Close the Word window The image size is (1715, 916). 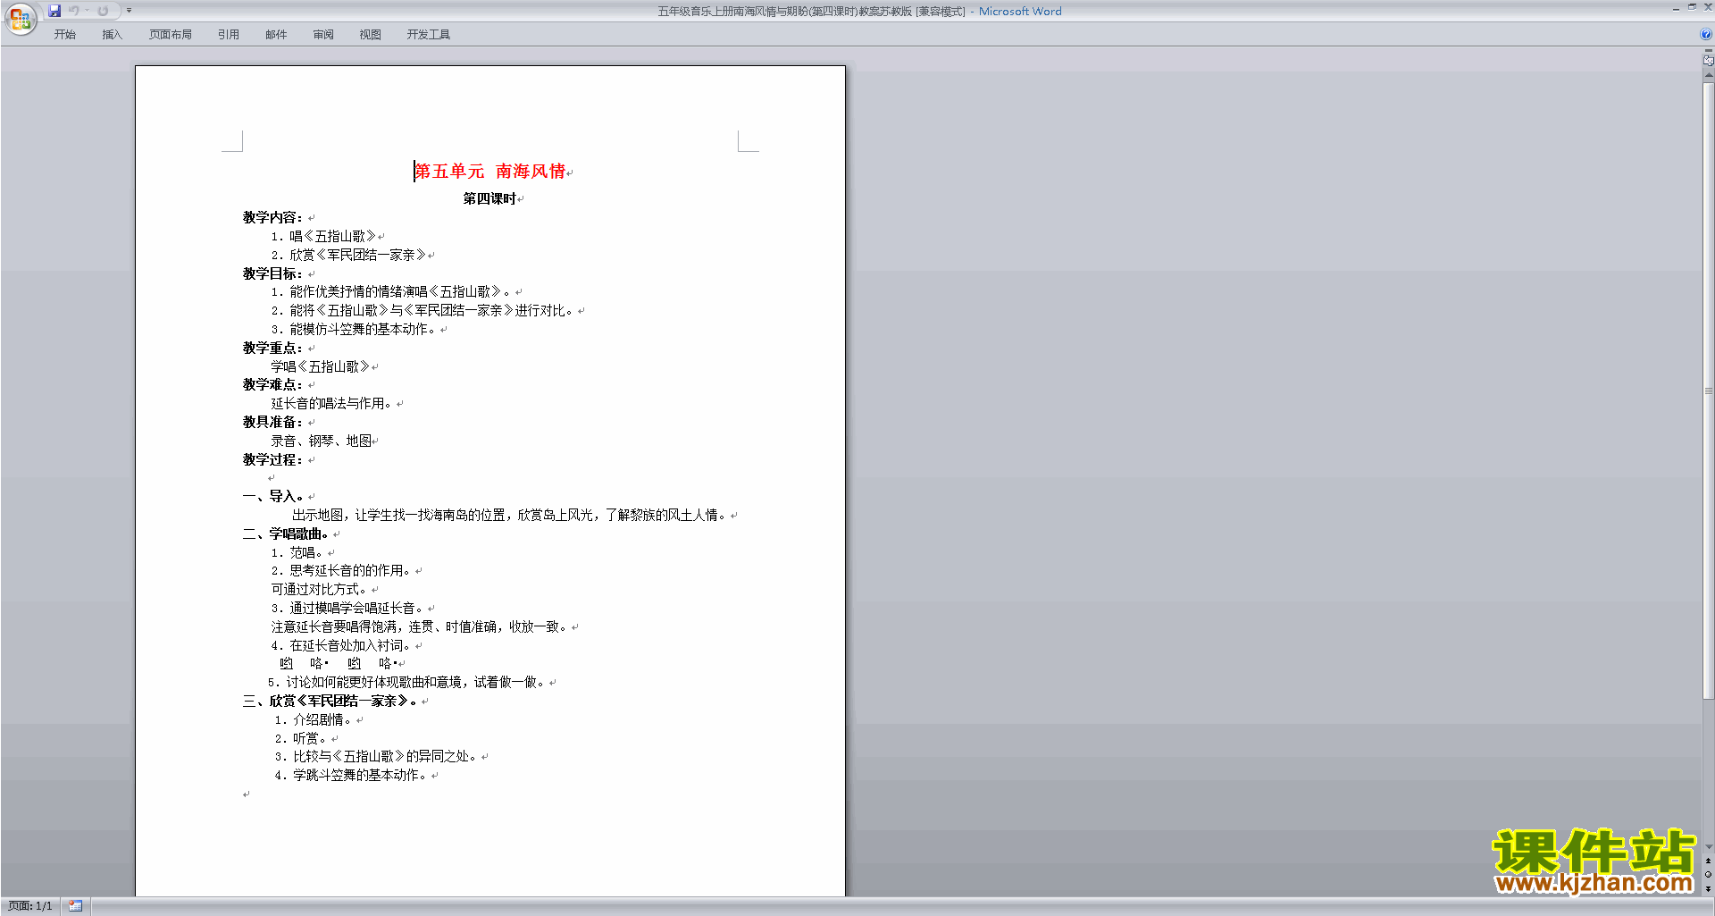pos(1707,7)
